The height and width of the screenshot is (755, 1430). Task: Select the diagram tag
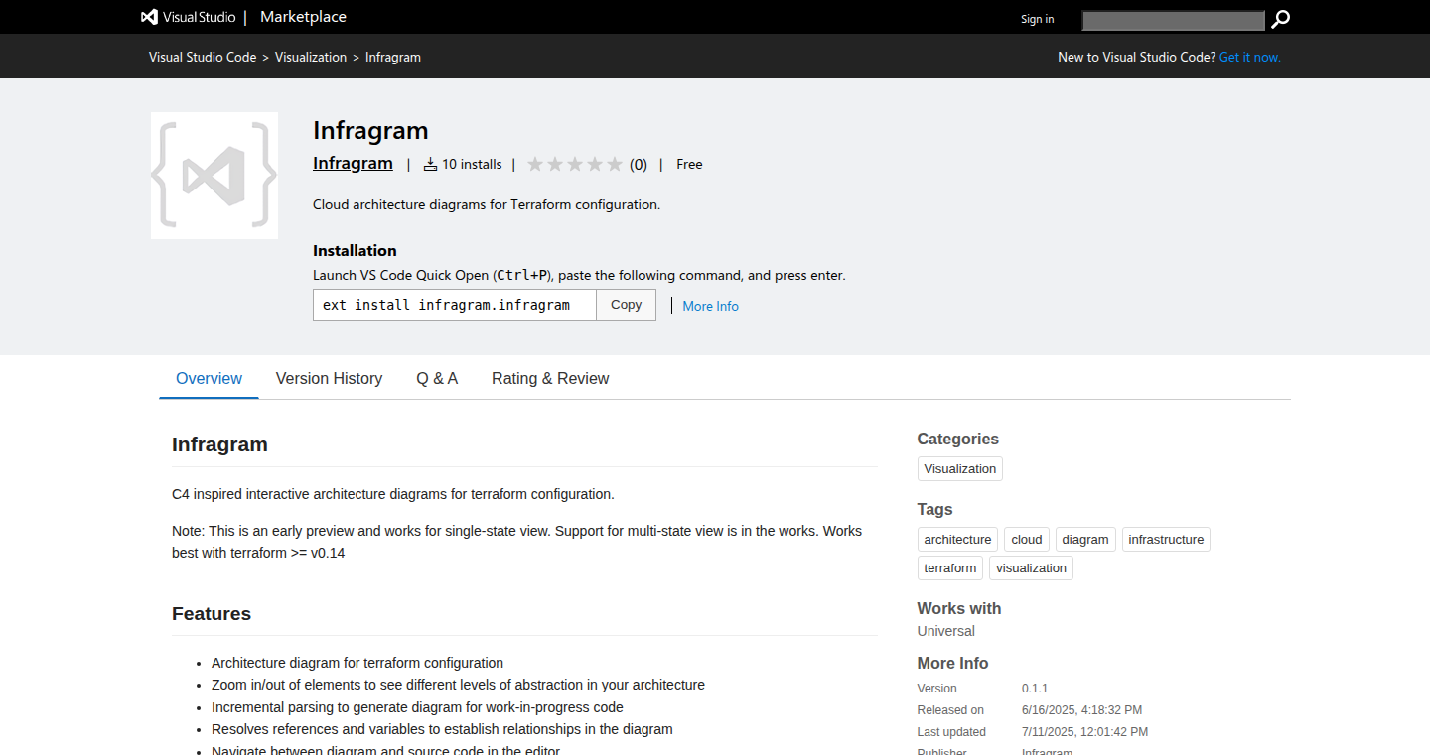pyautogui.click(x=1085, y=540)
